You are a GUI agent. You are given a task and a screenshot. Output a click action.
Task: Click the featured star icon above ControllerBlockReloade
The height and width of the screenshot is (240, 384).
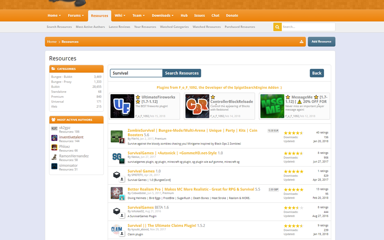(x=213, y=97)
